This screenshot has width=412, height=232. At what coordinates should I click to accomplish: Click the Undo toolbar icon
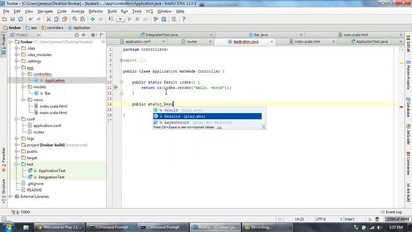click(x=30, y=19)
